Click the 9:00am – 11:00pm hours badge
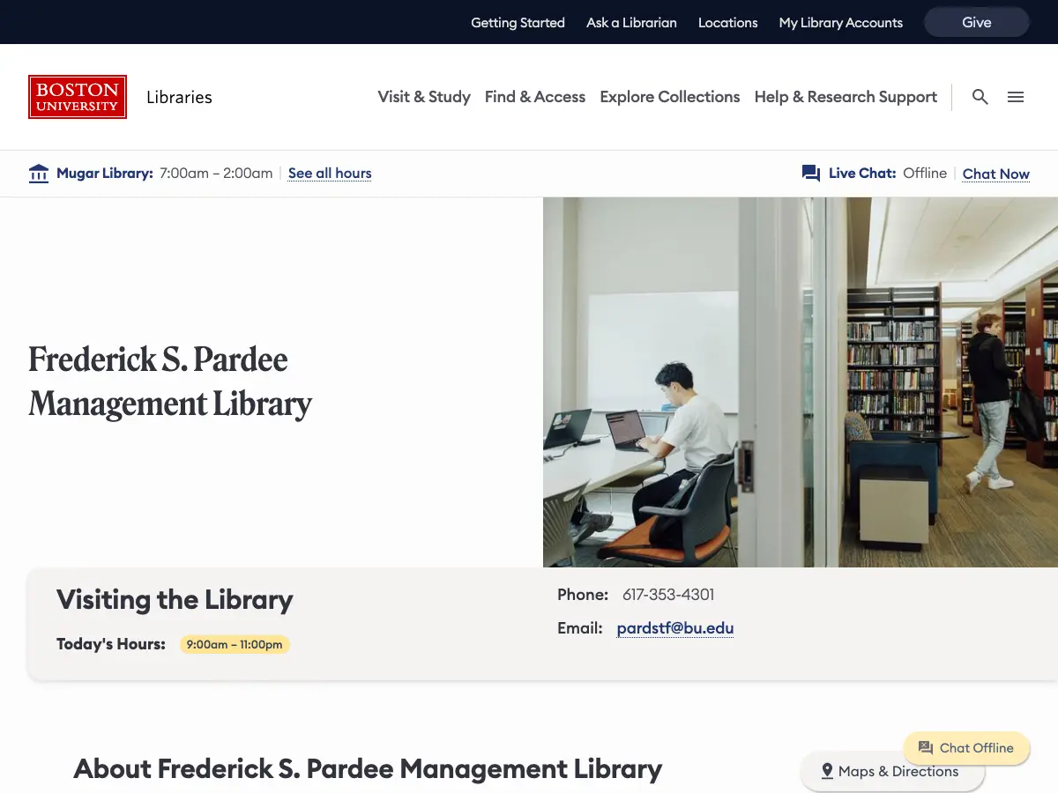1058x793 pixels. 235,644
